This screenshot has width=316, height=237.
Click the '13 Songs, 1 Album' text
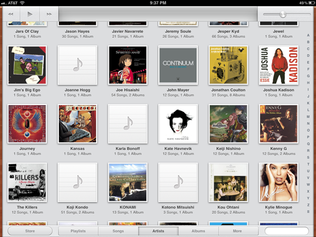(127, 212)
